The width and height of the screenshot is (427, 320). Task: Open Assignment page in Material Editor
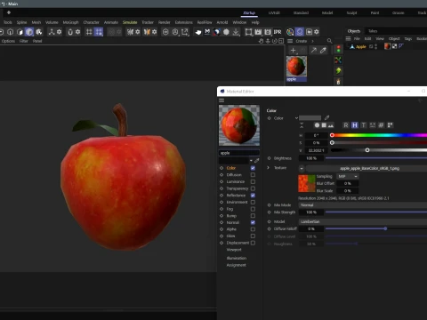click(x=236, y=265)
